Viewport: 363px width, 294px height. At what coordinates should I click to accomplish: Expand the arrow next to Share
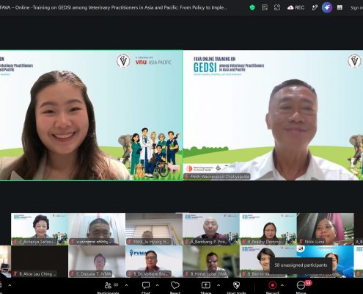[x=219, y=285]
